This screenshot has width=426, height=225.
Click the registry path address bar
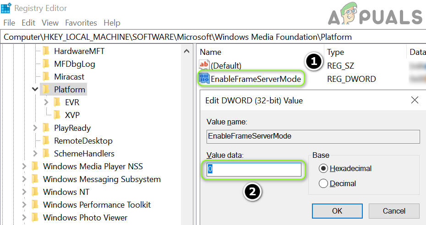click(x=213, y=37)
